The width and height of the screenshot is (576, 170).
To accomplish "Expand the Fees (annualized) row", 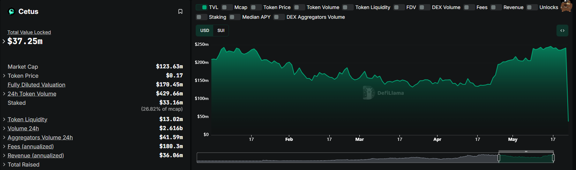I will click(4, 146).
